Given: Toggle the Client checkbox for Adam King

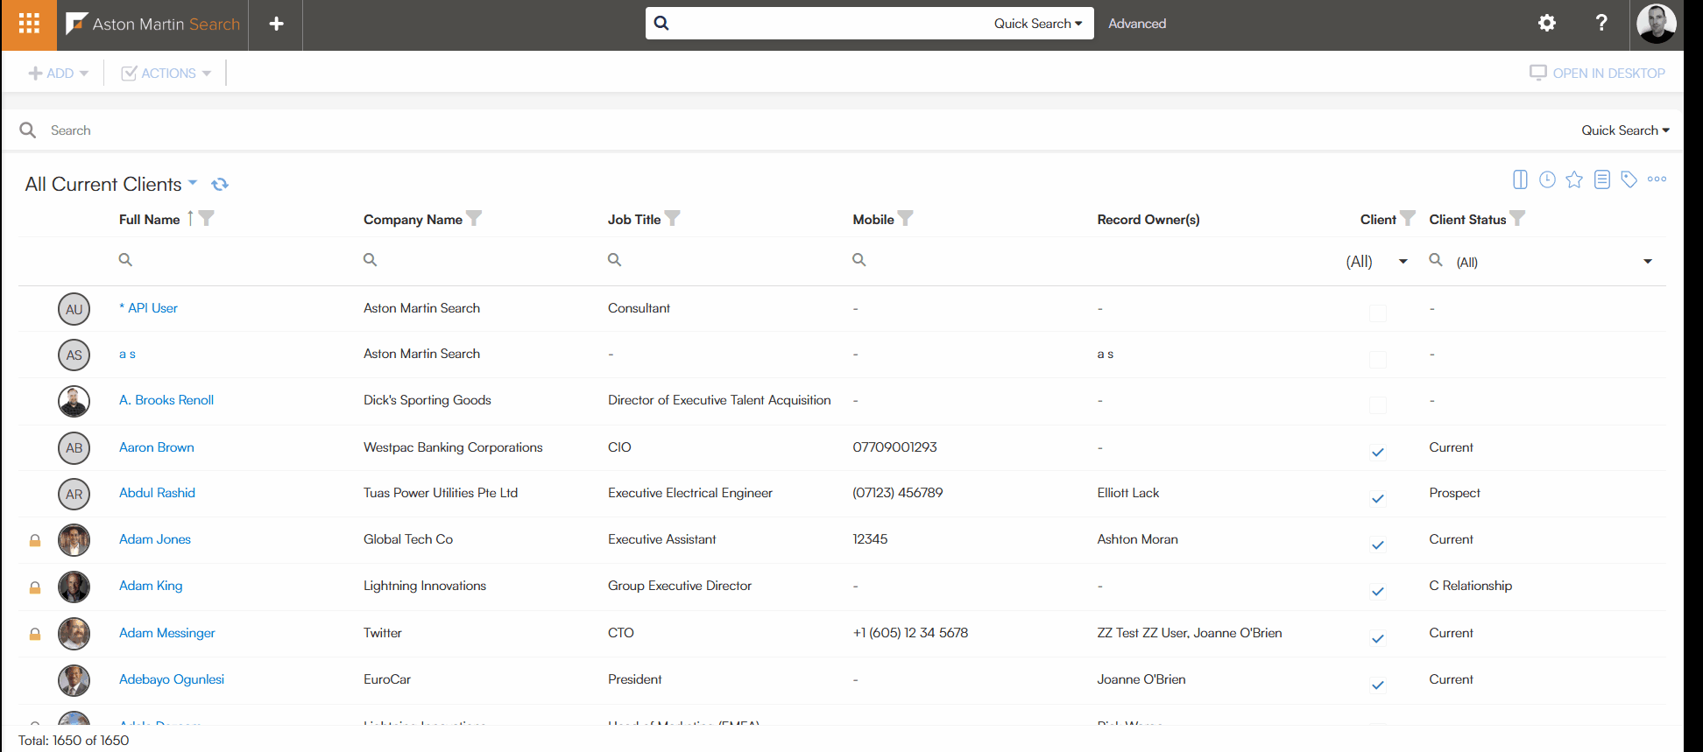Looking at the screenshot, I should (x=1377, y=591).
